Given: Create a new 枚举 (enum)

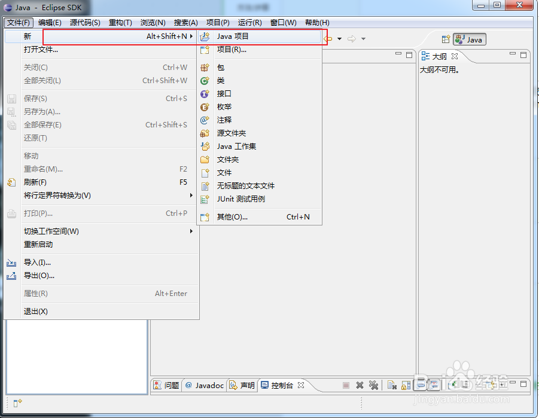Looking at the screenshot, I should (260, 107).
